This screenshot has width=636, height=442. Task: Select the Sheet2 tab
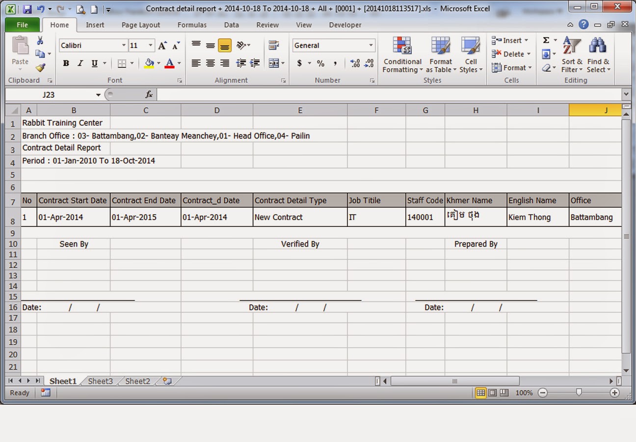coord(136,381)
